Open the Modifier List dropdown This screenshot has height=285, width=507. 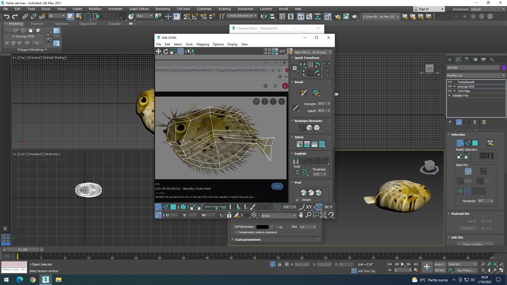point(476,75)
